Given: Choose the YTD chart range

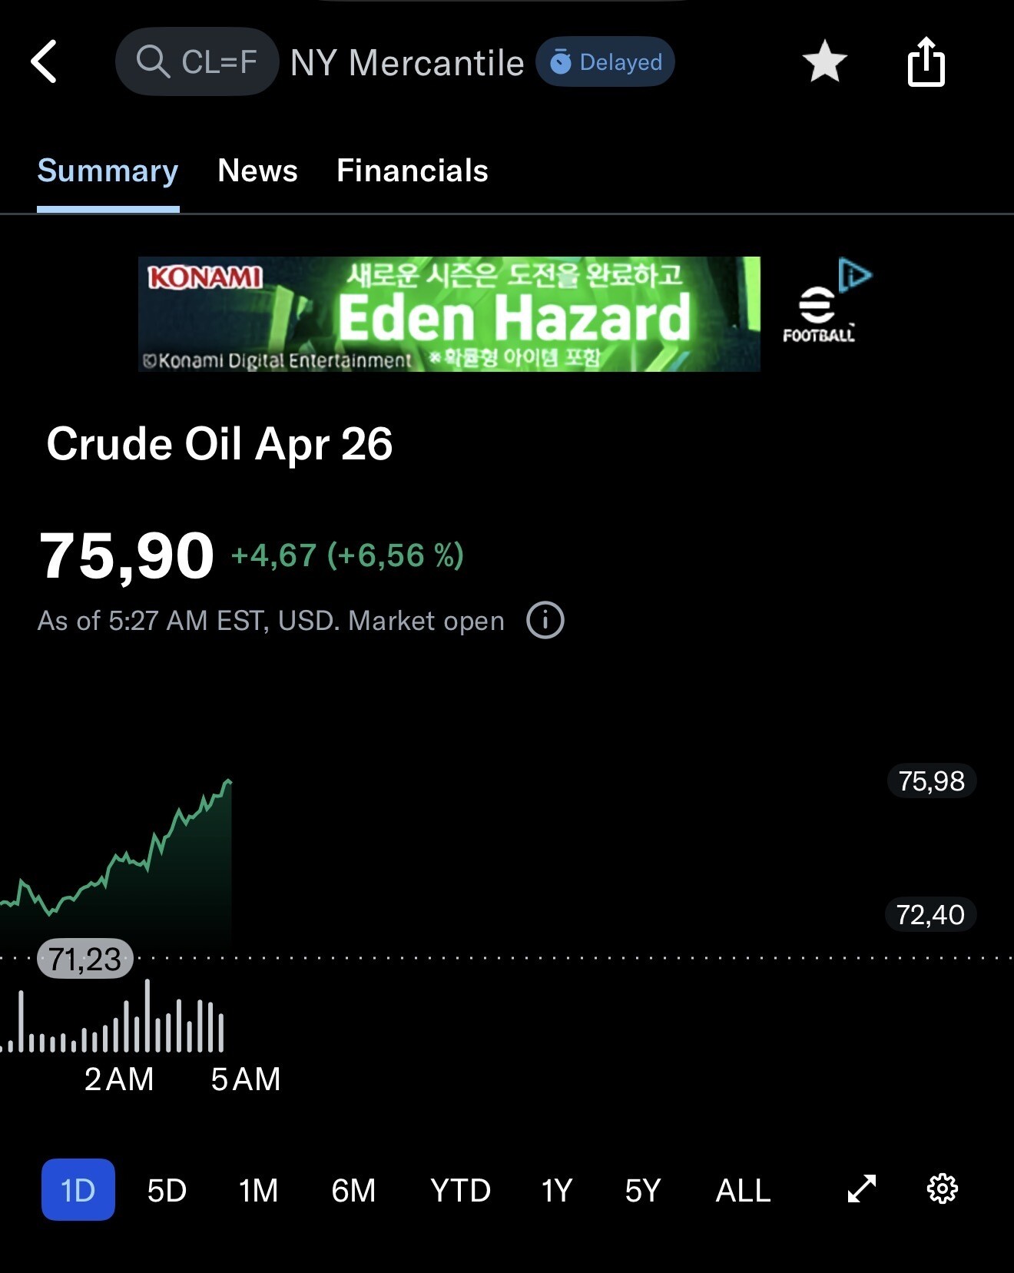Looking at the screenshot, I should coord(460,1190).
